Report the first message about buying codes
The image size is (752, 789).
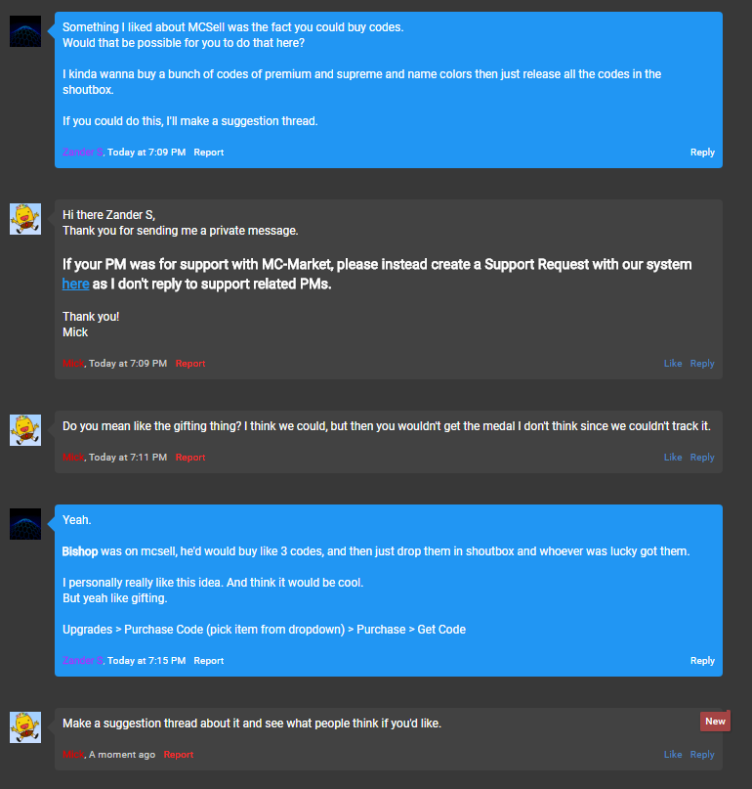click(209, 153)
